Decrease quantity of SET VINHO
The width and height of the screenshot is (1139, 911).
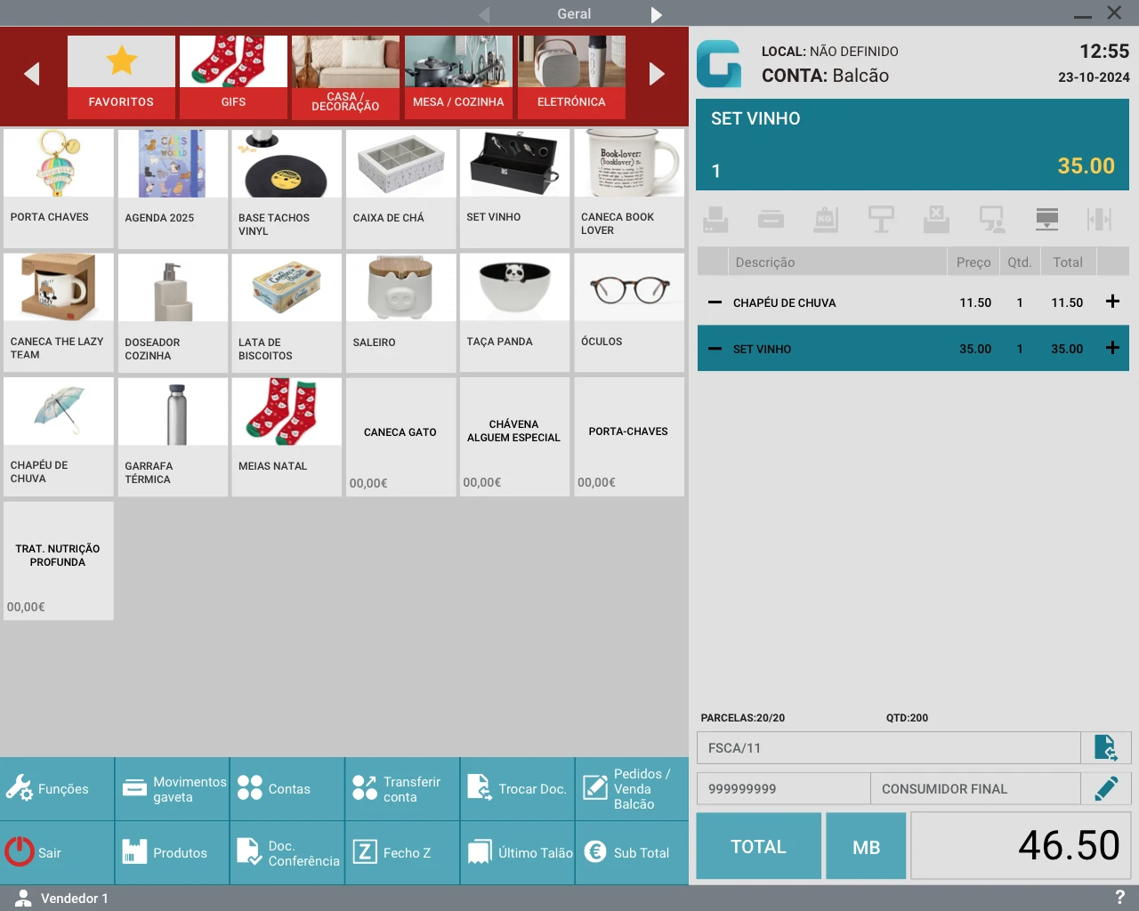(715, 349)
